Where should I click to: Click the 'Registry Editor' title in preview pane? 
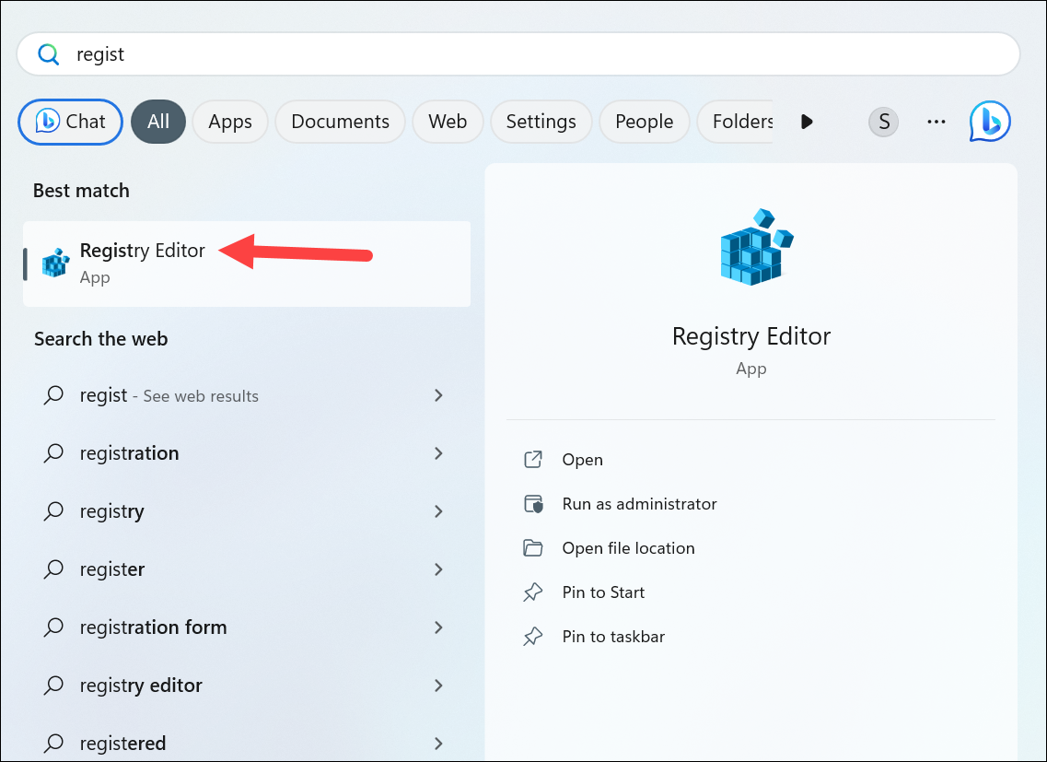tap(750, 336)
